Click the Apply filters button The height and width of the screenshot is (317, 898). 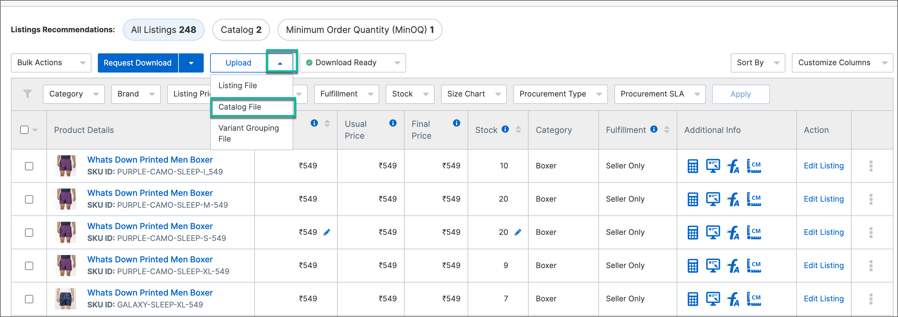coord(740,94)
